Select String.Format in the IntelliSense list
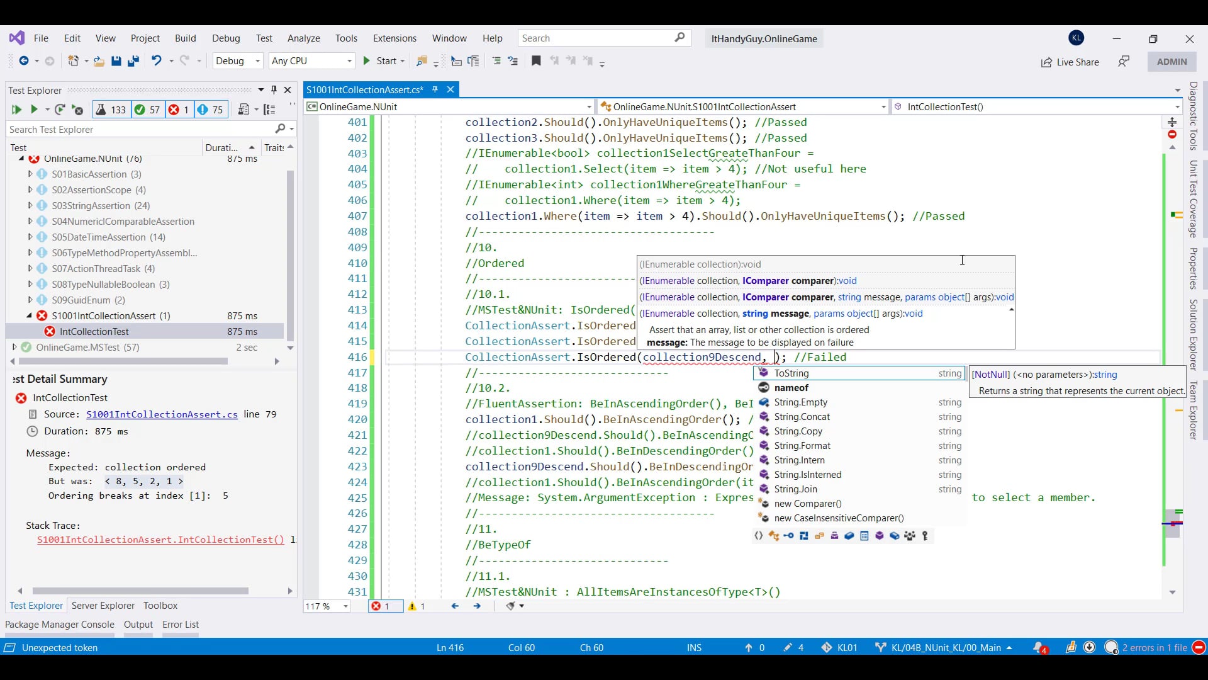1208x680 pixels. click(802, 446)
